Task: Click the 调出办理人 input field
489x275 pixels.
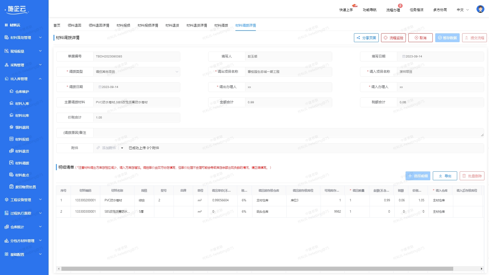Action: point(289,87)
